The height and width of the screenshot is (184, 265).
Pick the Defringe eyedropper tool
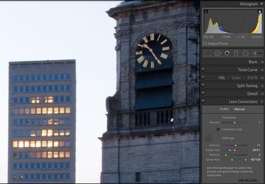[x=209, y=138]
